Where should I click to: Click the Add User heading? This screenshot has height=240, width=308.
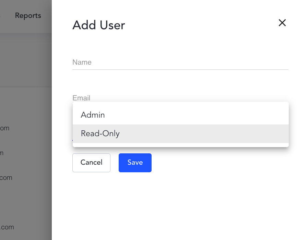98,25
